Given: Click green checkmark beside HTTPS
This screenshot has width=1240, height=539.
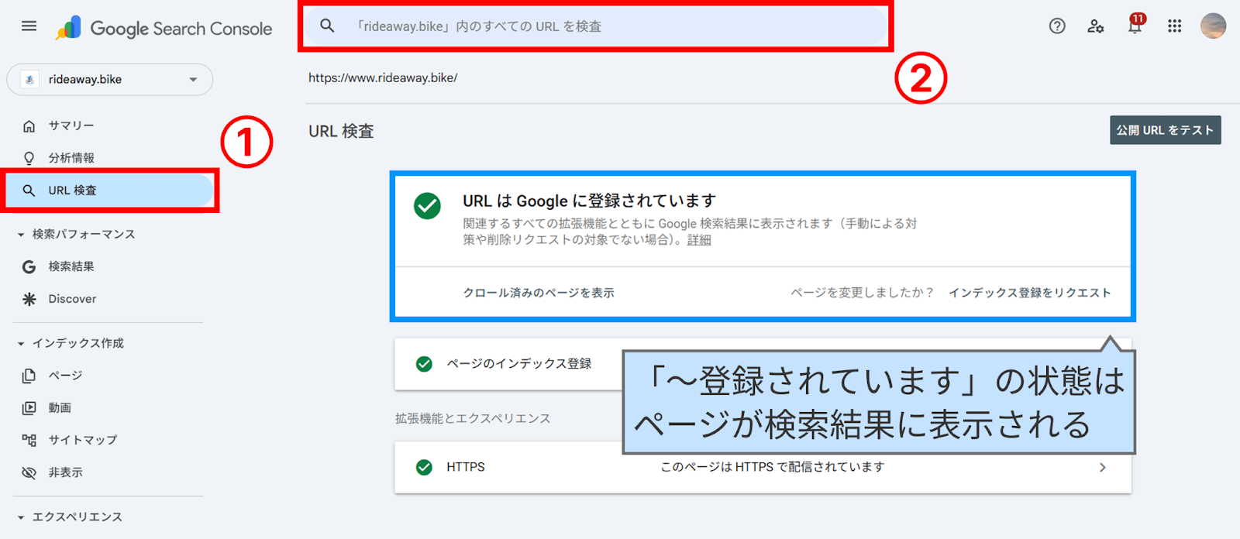Looking at the screenshot, I should pos(424,467).
